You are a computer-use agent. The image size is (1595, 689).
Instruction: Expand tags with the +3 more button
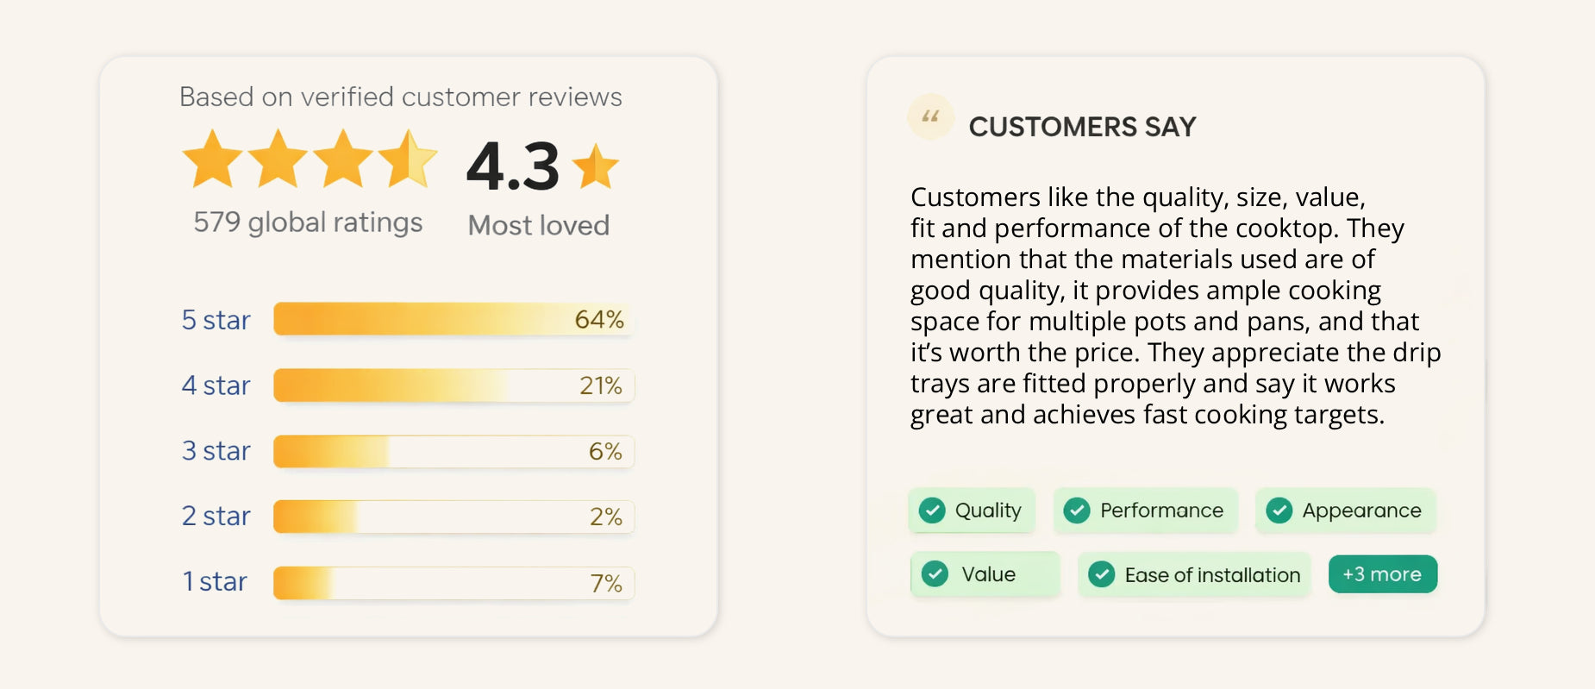click(x=1382, y=574)
